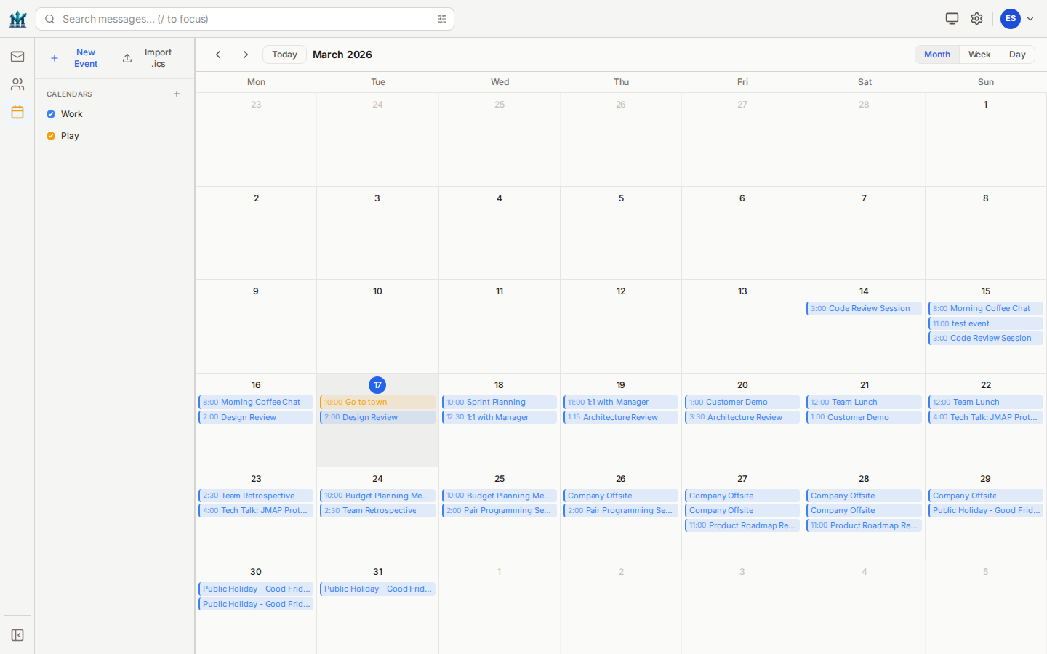Open the search filter options icon
The width and height of the screenshot is (1047, 654).
click(441, 18)
